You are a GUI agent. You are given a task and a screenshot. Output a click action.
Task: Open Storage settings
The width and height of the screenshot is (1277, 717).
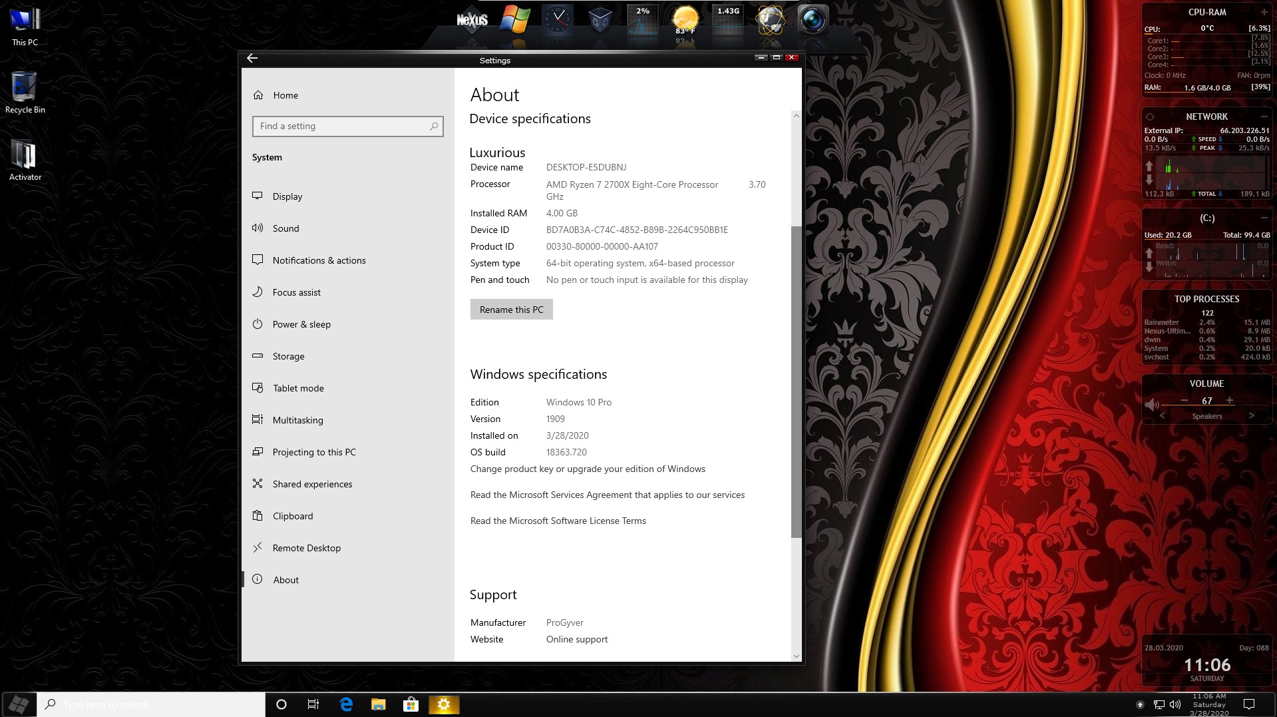pos(348,356)
